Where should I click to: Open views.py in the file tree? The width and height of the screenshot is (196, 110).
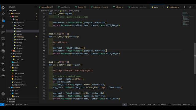(20, 48)
